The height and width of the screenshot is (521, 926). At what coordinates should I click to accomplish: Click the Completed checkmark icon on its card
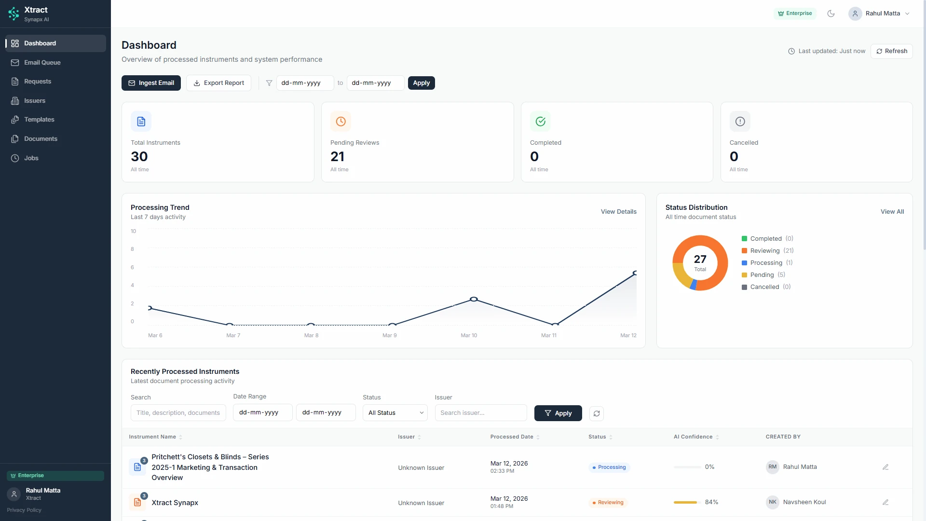[540, 122]
